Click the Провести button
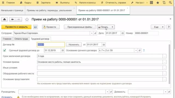Image resolution: width=175 pixels, height=98 pixels. [51, 27]
